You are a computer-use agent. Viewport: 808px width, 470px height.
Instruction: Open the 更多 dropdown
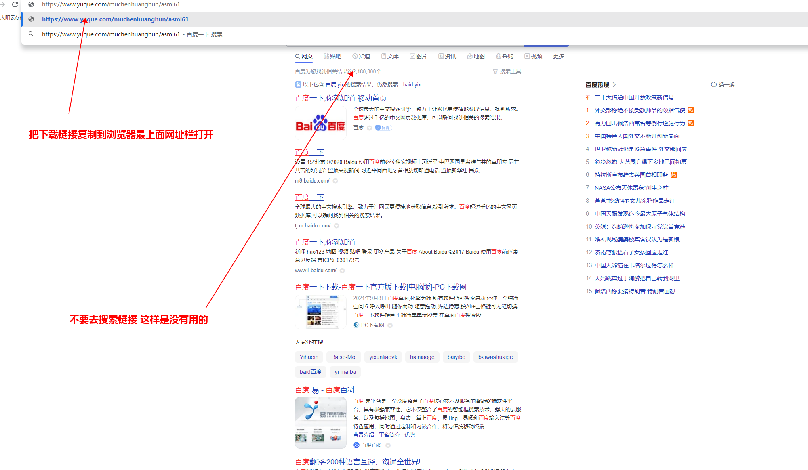[x=558, y=56]
